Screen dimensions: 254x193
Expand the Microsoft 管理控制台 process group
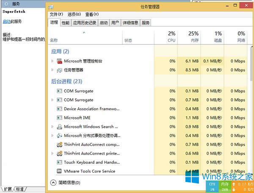pyautogui.click(x=52, y=61)
